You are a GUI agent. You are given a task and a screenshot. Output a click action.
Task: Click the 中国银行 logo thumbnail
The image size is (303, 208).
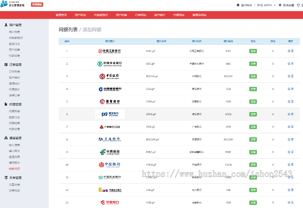pos(109,76)
